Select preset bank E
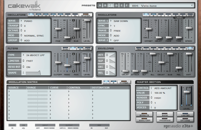The height and width of the screenshot is (130, 201). pyautogui.click(x=122, y=5)
